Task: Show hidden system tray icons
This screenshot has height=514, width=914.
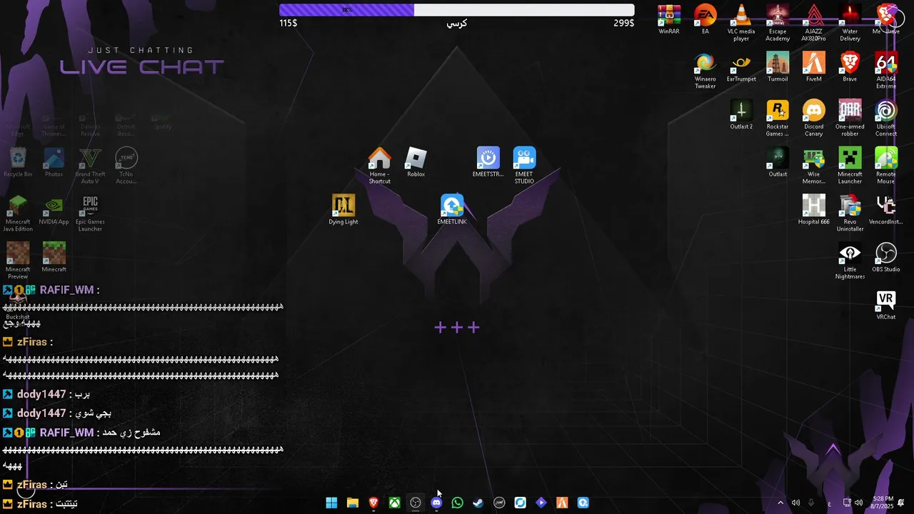Action: [x=780, y=503]
